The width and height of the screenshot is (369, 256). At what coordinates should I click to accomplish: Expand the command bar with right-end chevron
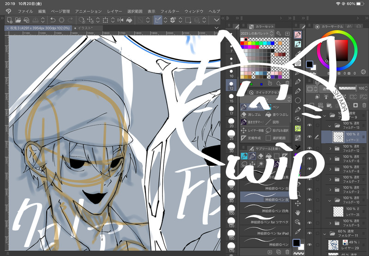[x=217, y=20]
